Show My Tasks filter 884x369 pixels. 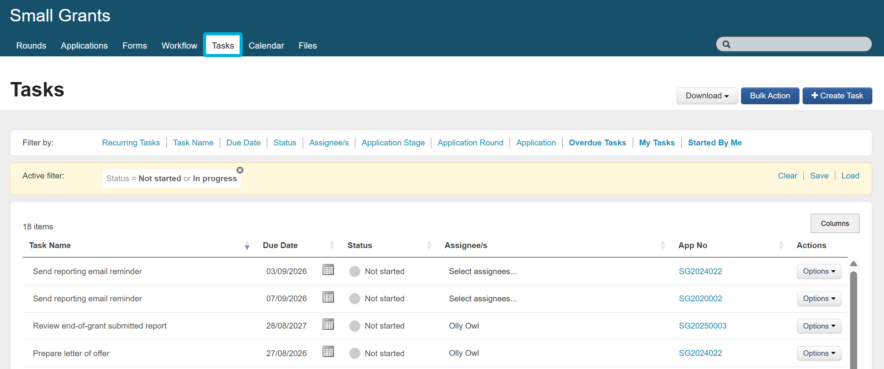[x=657, y=143]
